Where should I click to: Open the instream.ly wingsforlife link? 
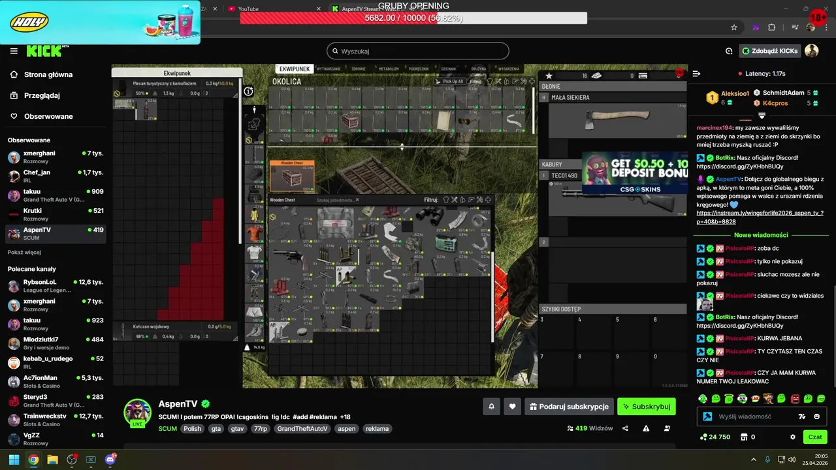[760, 217]
